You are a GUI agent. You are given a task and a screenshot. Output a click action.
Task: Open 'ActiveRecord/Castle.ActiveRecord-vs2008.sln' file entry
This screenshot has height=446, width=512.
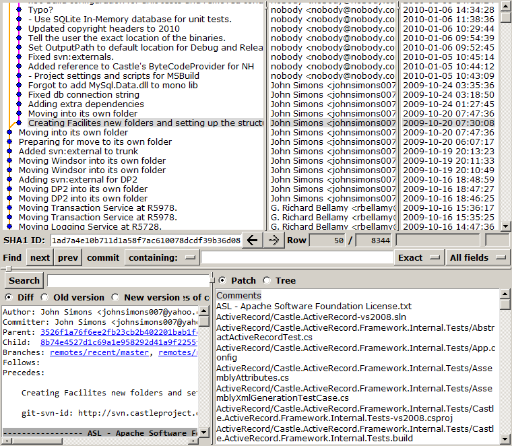[311, 317]
